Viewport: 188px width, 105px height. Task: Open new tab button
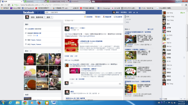(93, 1)
